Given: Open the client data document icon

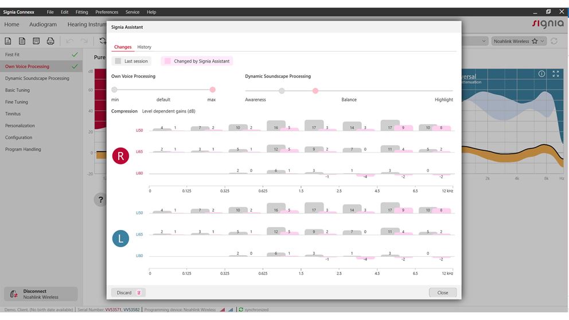Looking at the screenshot, I should [x=8, y=41].
